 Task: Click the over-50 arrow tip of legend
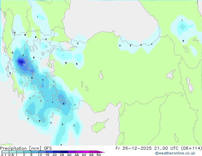[x=101, y=152]
